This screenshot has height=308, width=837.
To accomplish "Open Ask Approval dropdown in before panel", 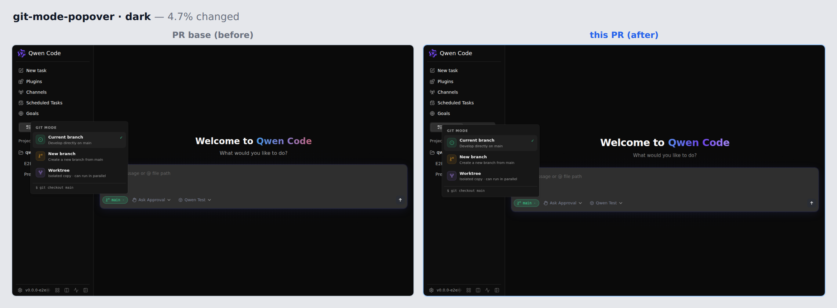I will (151, 200).
